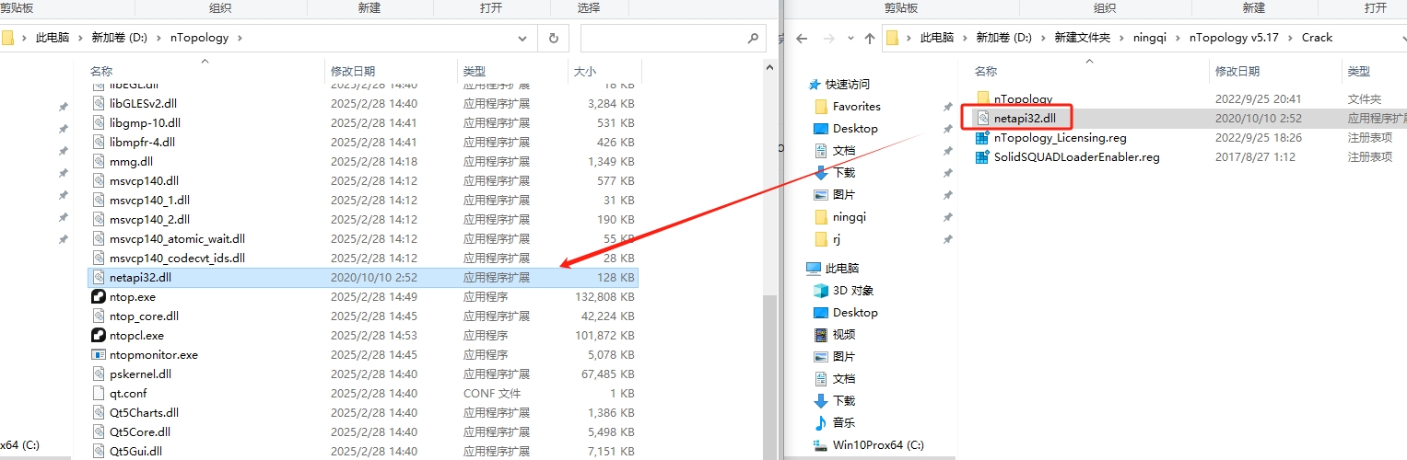Screen dimensions: 1407x460
Task: Expand the chevron after nTopology in left breadcrumb
Action: (240, 39)
